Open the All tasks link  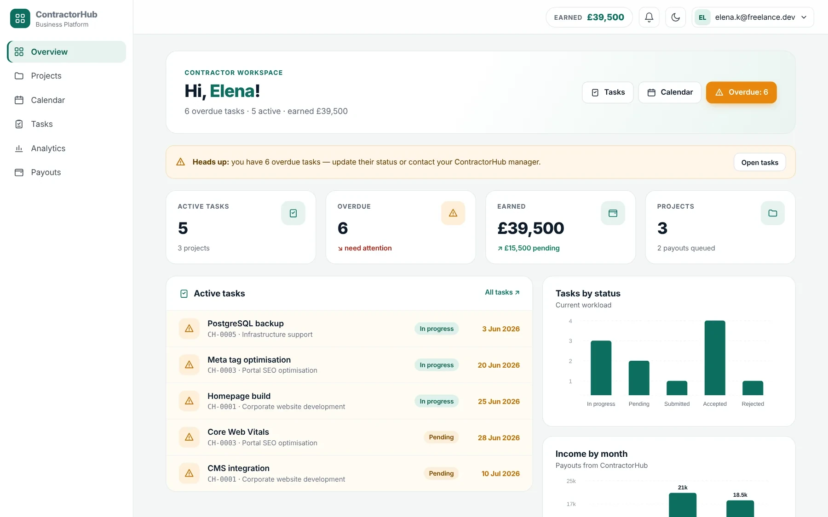[x=502, y=292]
